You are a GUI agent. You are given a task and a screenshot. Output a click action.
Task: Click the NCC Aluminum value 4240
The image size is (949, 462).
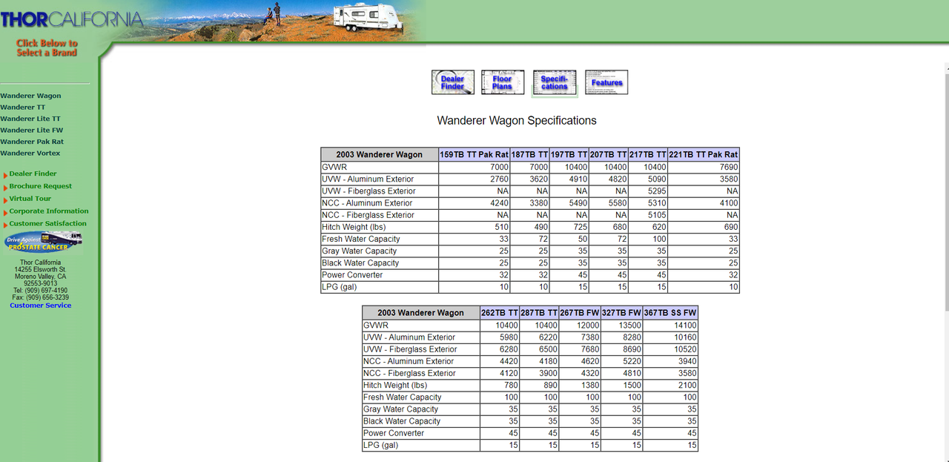[x=499, y=202]
